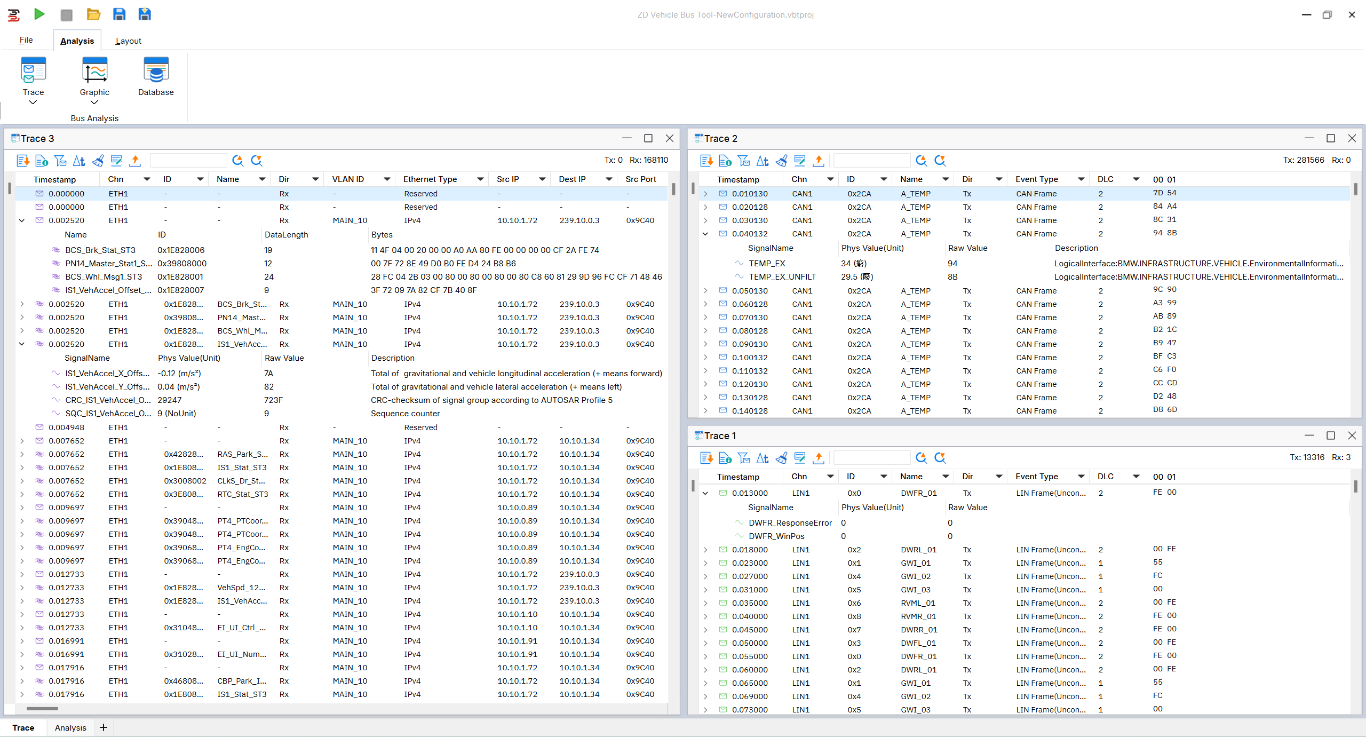1366x737 pixels.
Task: Click search-next magnifier icon in Trace 2
Action: point(940,161)
